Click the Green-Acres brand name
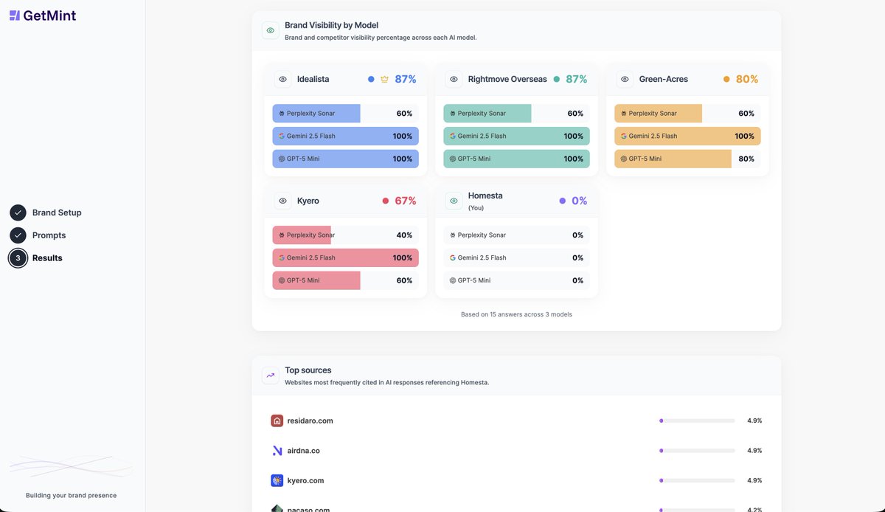This screenshot has height=512, width=885. pos(664,79)
